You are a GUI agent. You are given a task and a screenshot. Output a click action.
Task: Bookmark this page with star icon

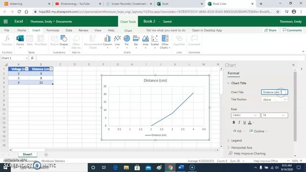click(x=278, y=11)
